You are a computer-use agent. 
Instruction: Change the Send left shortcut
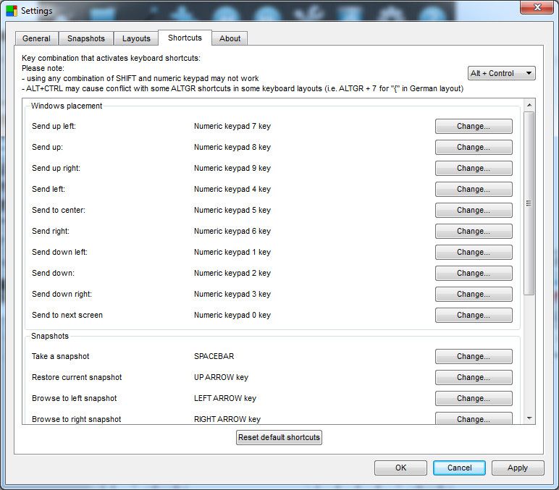[474, 189]
